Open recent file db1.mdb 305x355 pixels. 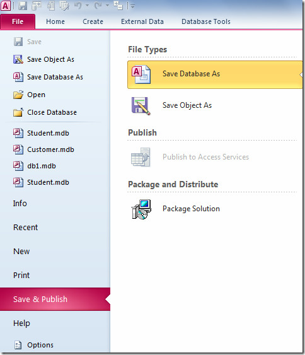[42, 166]
